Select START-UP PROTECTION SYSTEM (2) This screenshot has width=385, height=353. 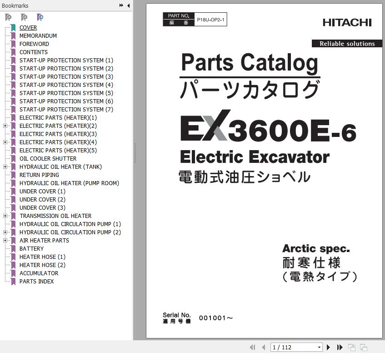[x=66, y=69]
